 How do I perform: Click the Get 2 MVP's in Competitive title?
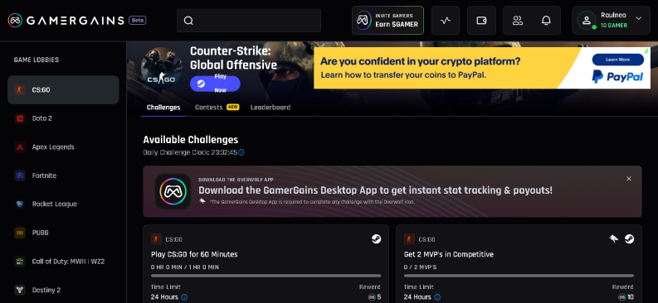449,254
